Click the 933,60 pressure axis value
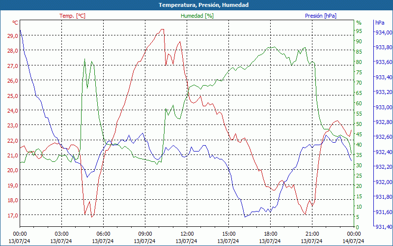This screenshot has height=246, width=393. 383,62
